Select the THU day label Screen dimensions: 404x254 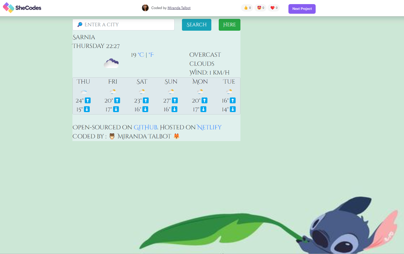pos(83,82)
